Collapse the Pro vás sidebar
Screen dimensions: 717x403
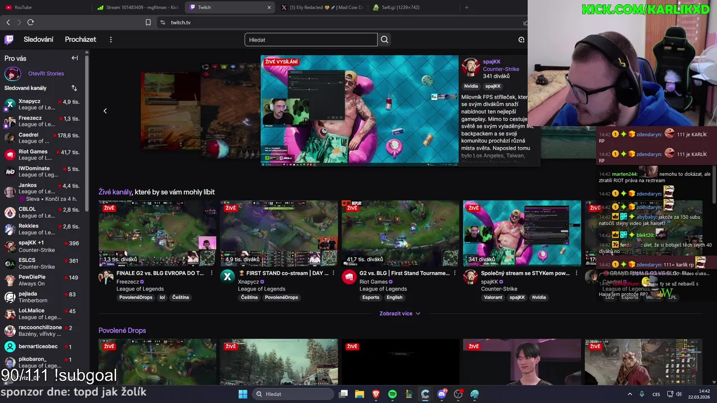[x=75, y=58]
